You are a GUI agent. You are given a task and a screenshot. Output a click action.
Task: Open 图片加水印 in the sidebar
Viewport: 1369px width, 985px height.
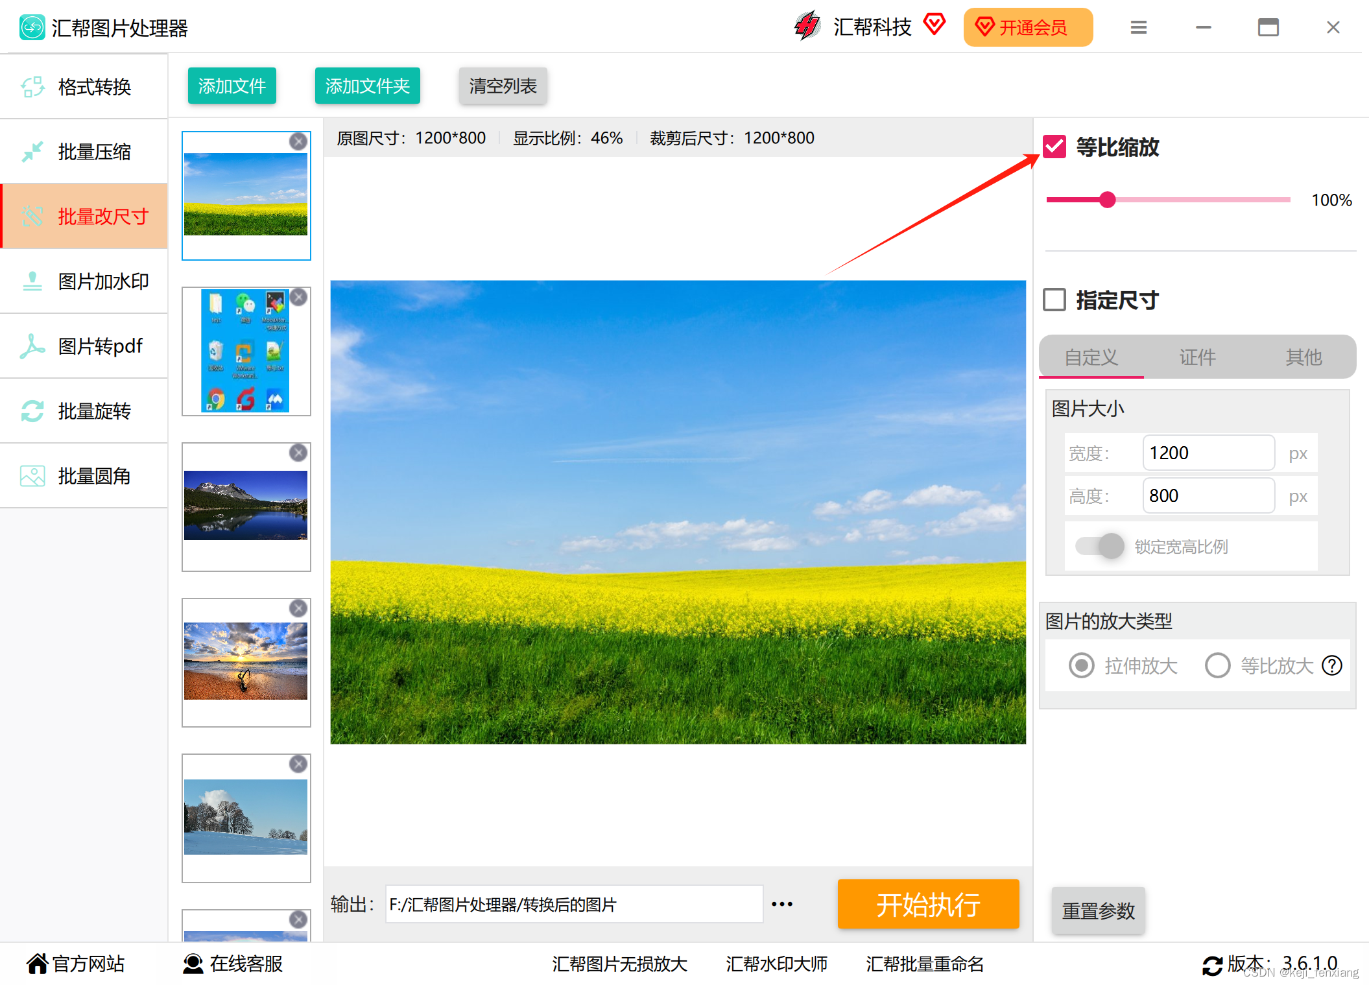pos(84,281)
